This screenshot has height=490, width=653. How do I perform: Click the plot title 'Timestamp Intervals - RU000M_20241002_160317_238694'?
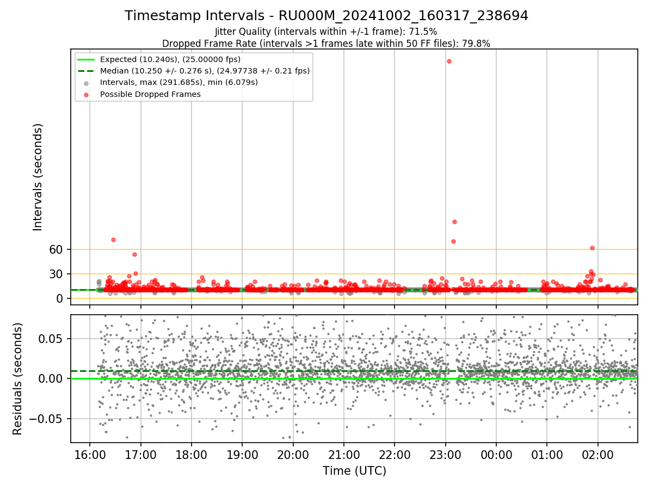click(326, 16)
